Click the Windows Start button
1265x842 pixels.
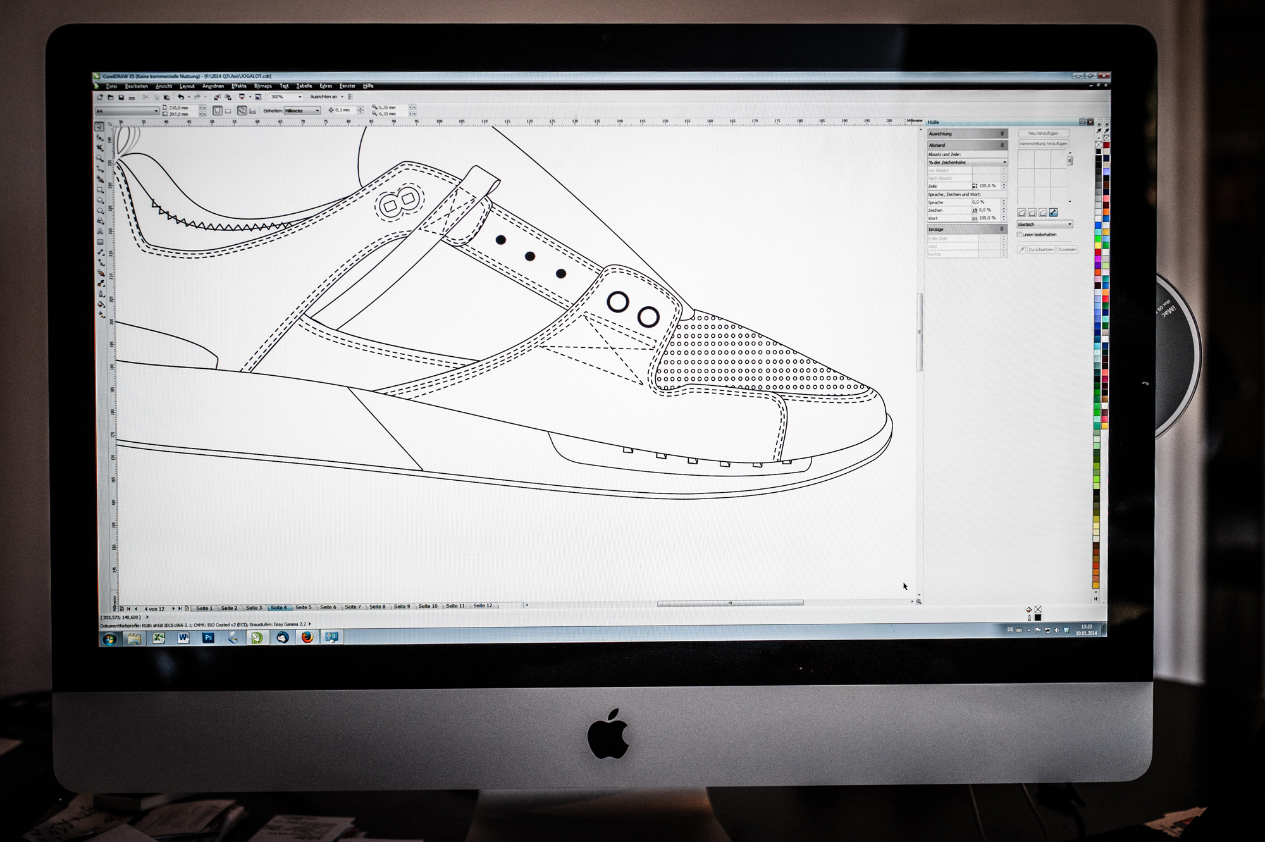click(x=109, y=639)
